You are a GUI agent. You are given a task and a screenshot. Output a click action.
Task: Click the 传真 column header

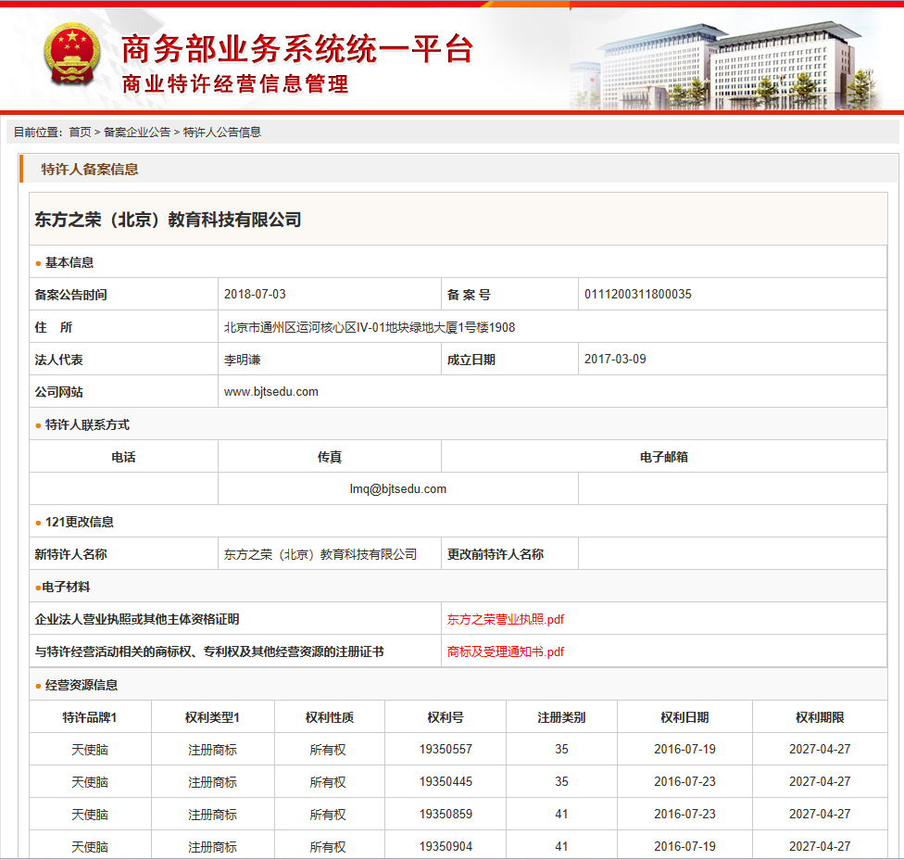tap(330, 457)
